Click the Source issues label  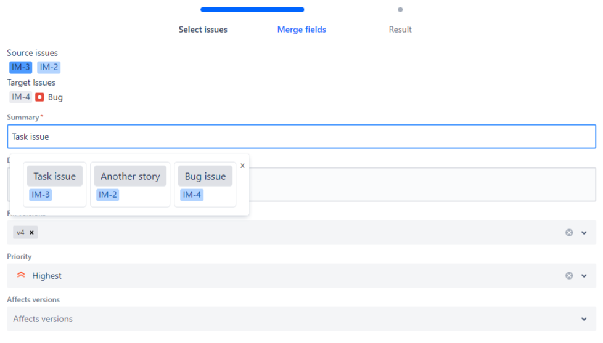click(x=32, y=53)
